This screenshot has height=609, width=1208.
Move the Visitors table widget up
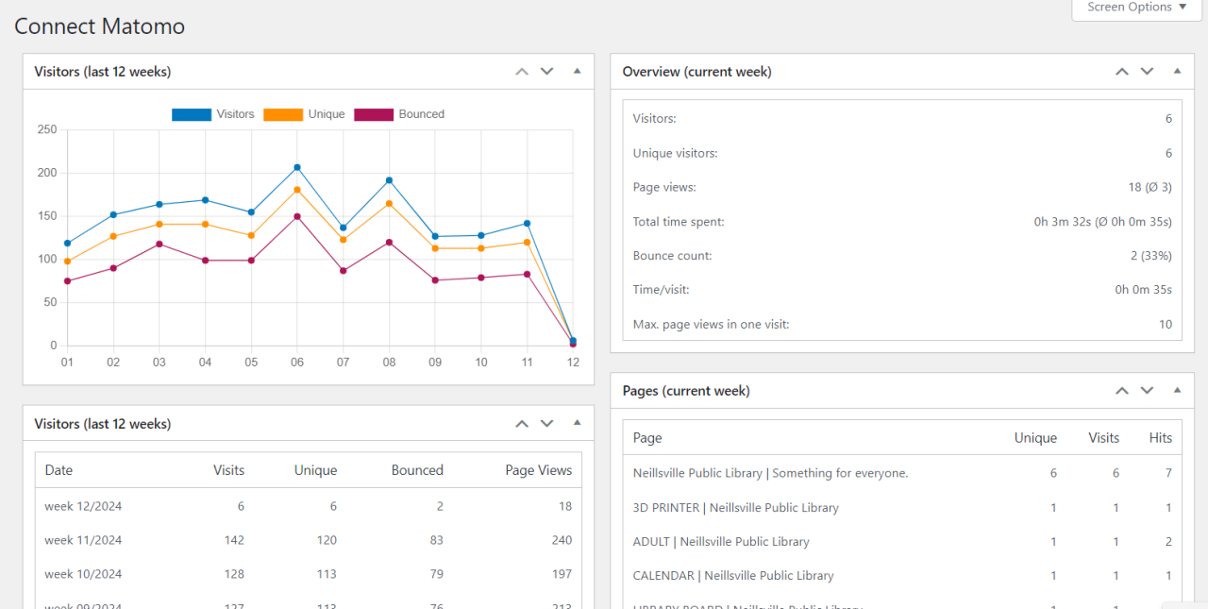pos(521,423)
